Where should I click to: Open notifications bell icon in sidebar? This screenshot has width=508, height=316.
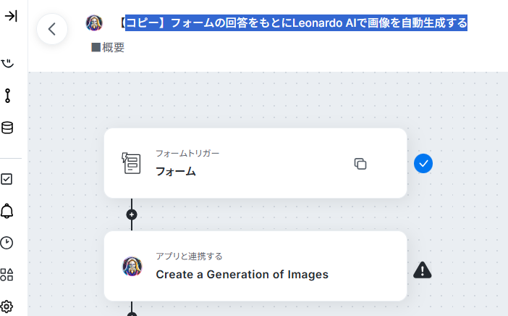[x=7, y=211]
